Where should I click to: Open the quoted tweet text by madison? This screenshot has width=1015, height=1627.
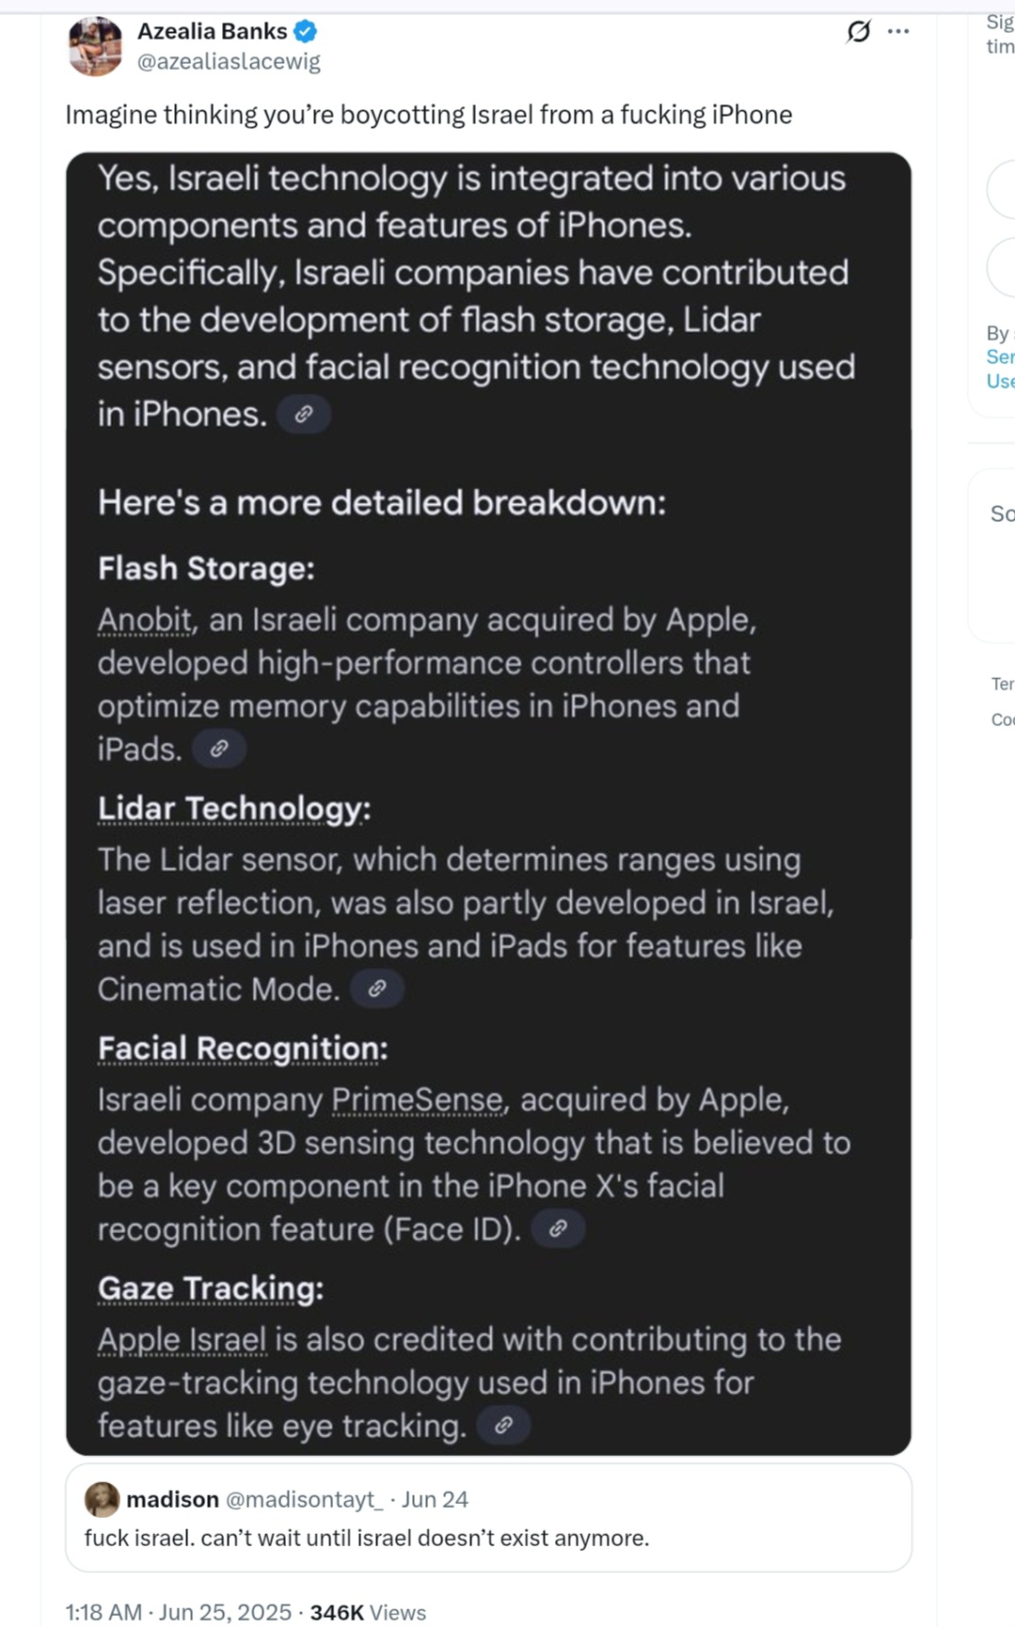367,1538
